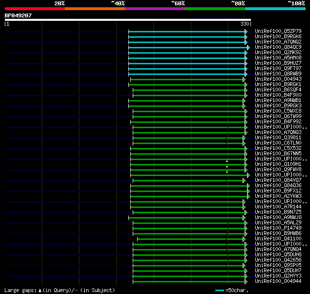310x294 pixels.
Task: Click the cyan 50char scale bar in legend
Action: (x=219, y=290)
